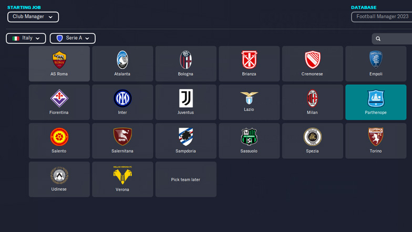Select the AS Roma club crest
The width and height of the screenshot is (412, 232).
59,60
